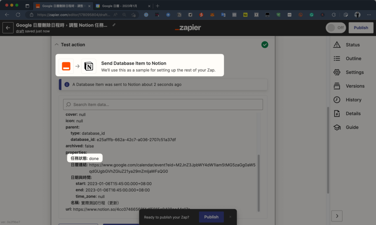Click the 名稱 實際測試行程 value
This screenshot has width=376, height=225.
tap(100, 203)
